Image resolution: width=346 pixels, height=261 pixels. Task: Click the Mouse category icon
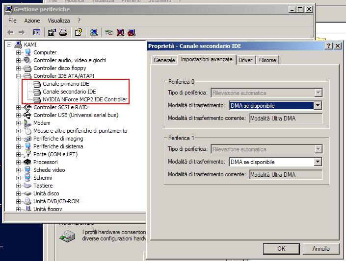(27, 131)
